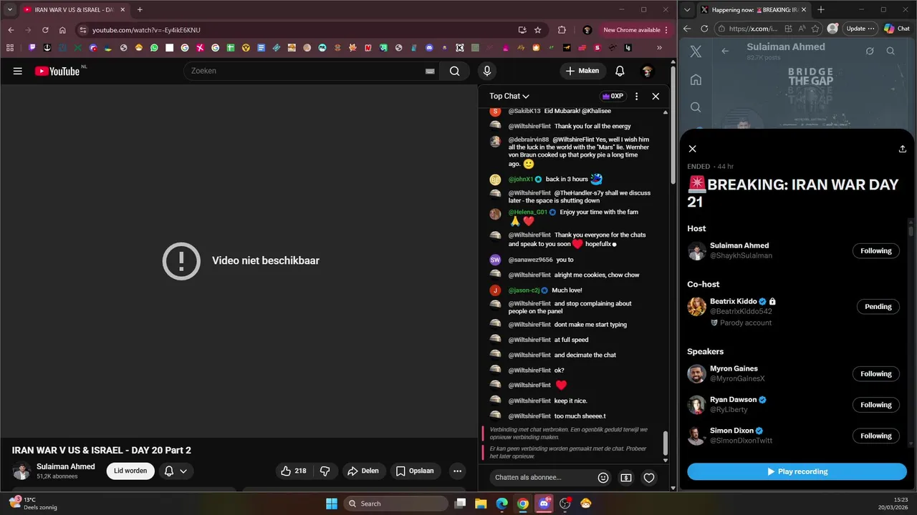Viewport: 917px width, 515px height.
Task: Open the YouTube hamburger guide menu
Action: tap(18, 71)
